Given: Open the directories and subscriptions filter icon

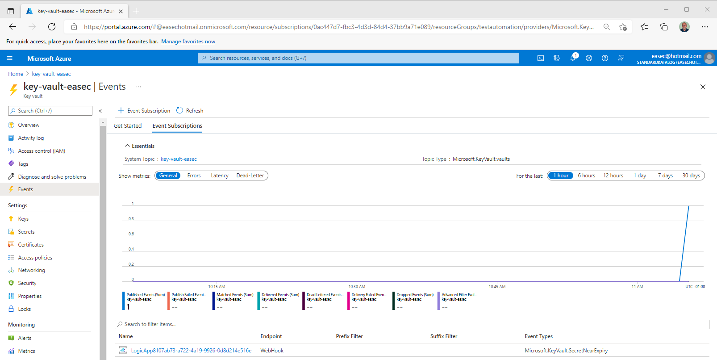Looking at the screenshot, I should (557, 58).
